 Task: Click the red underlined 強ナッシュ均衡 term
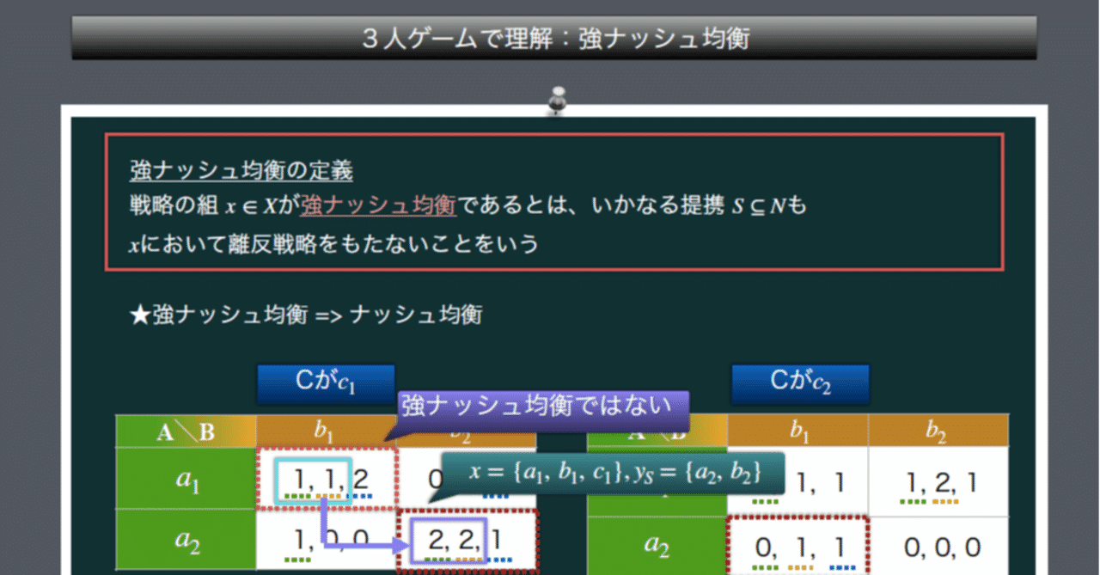pos(378,205)
